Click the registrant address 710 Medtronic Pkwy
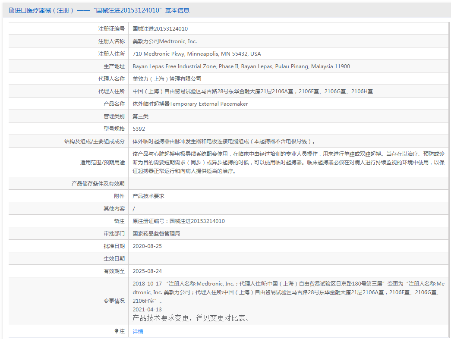Screen dimensions: 451x339 point(196,54)
